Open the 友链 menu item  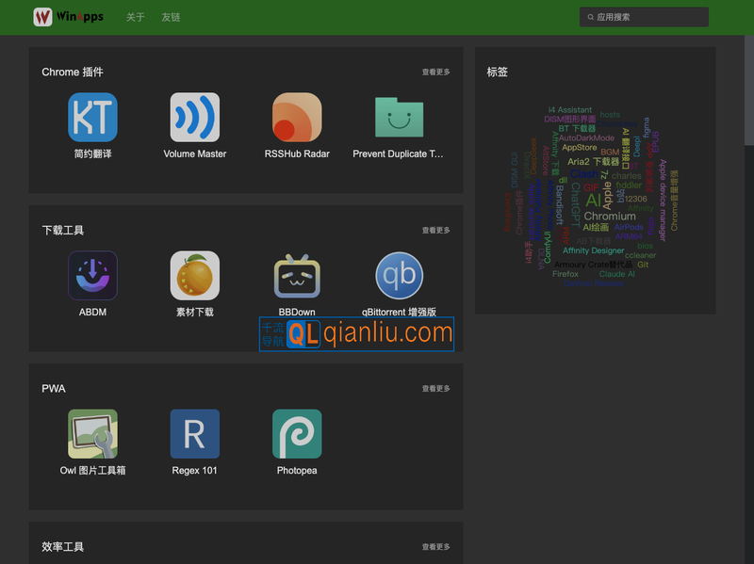tap(171, 17)
